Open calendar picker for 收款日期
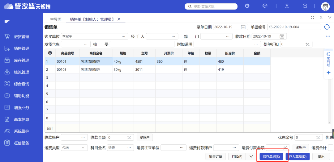 [x=282, y=36]
